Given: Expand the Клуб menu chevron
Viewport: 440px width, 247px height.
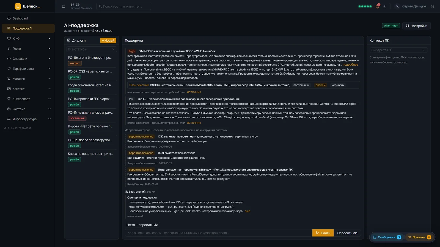Looking at the screenshot, I should pyautogui.click(x=50, y=38).
